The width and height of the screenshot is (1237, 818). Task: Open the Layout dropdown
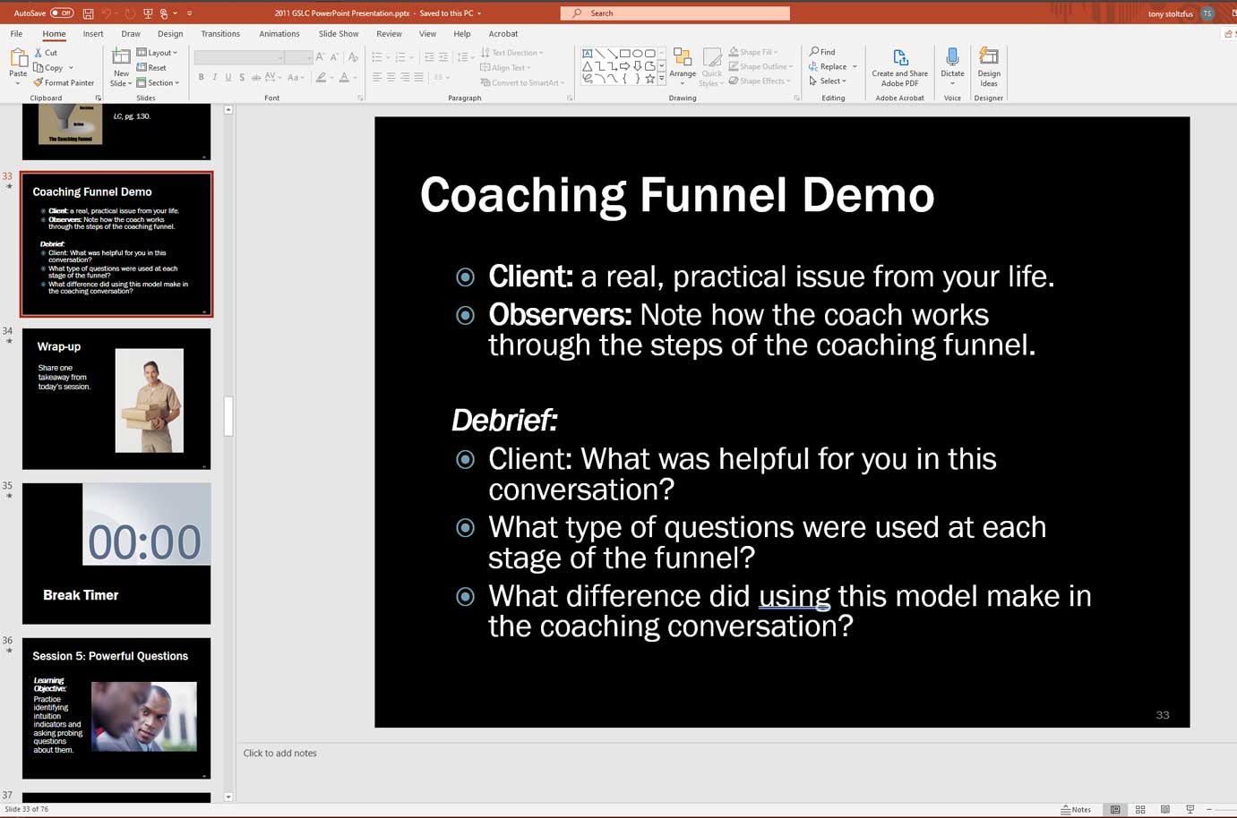[x=158, y=53]
